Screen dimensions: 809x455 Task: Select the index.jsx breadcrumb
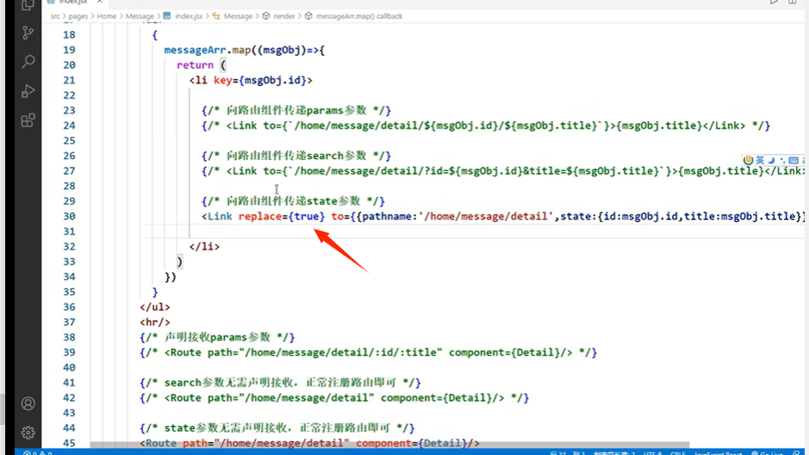[x=189, y=16]
